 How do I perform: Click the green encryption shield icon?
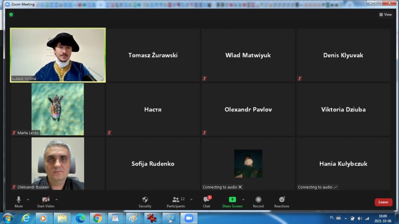(11, 14)
